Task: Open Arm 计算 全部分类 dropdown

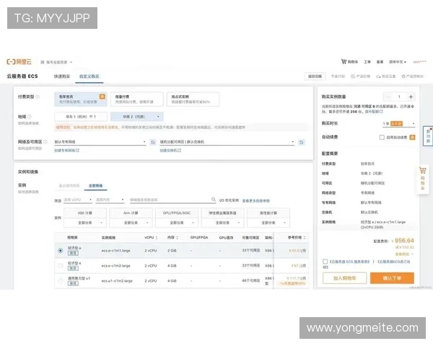Action: click(131, 223)
